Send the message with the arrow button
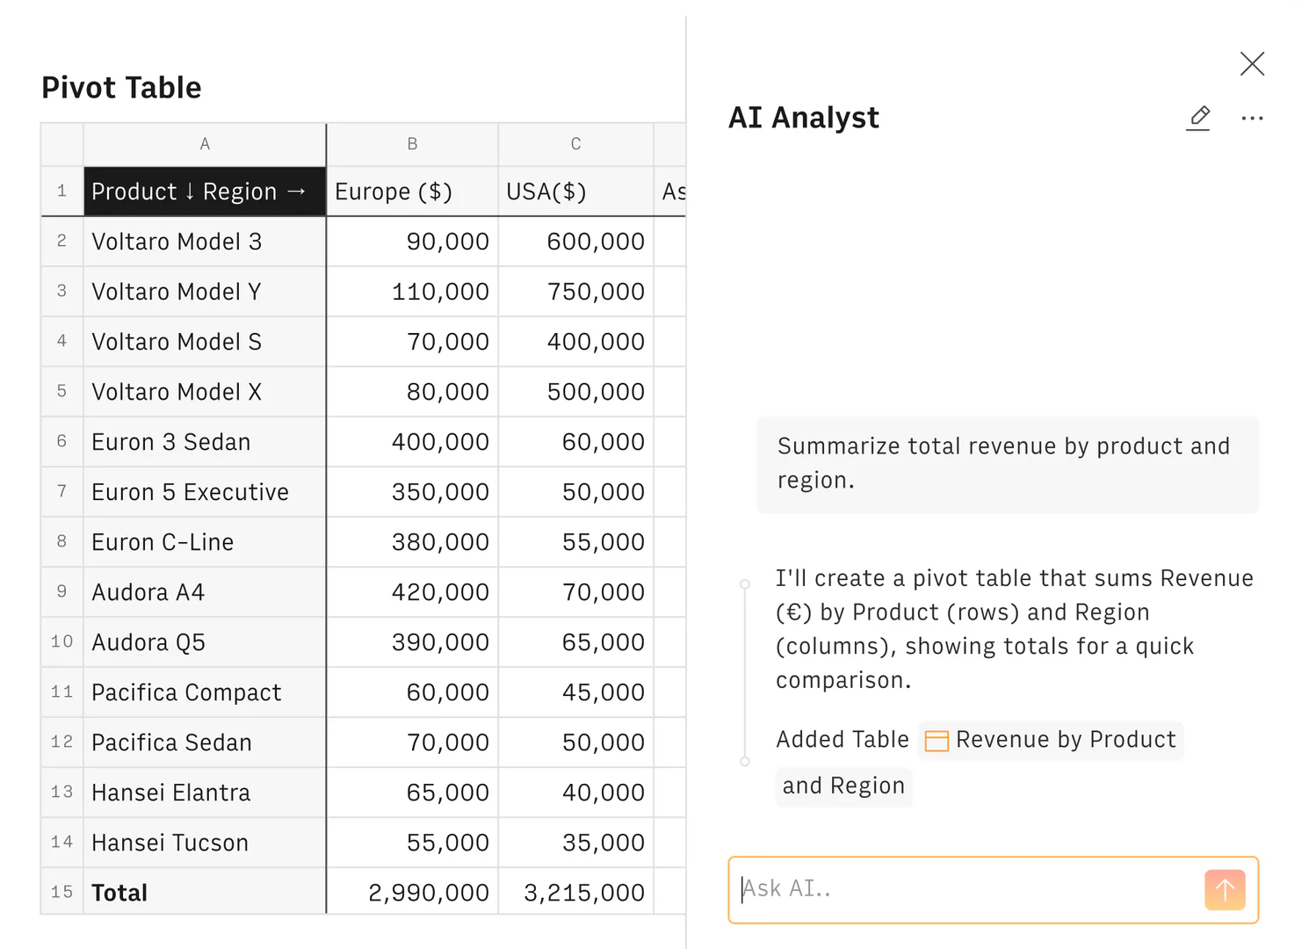 tap(1225, 890)
